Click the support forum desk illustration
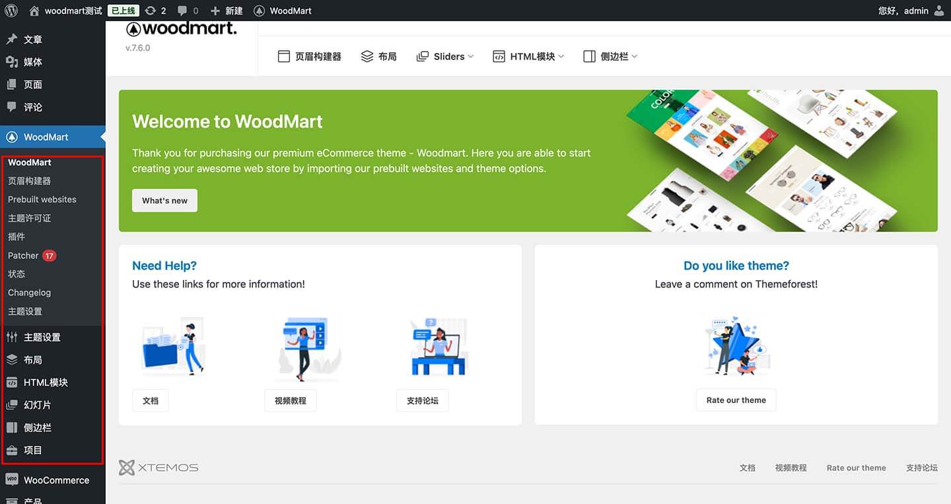This screenshot has width=951, height=504. tap(439, 347)
